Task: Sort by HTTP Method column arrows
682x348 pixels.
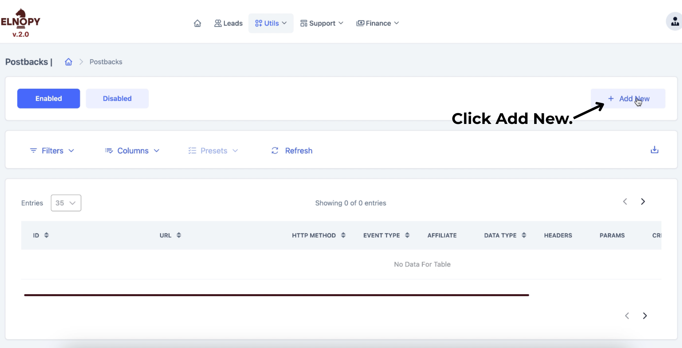Action: click(x=343, y=235)
